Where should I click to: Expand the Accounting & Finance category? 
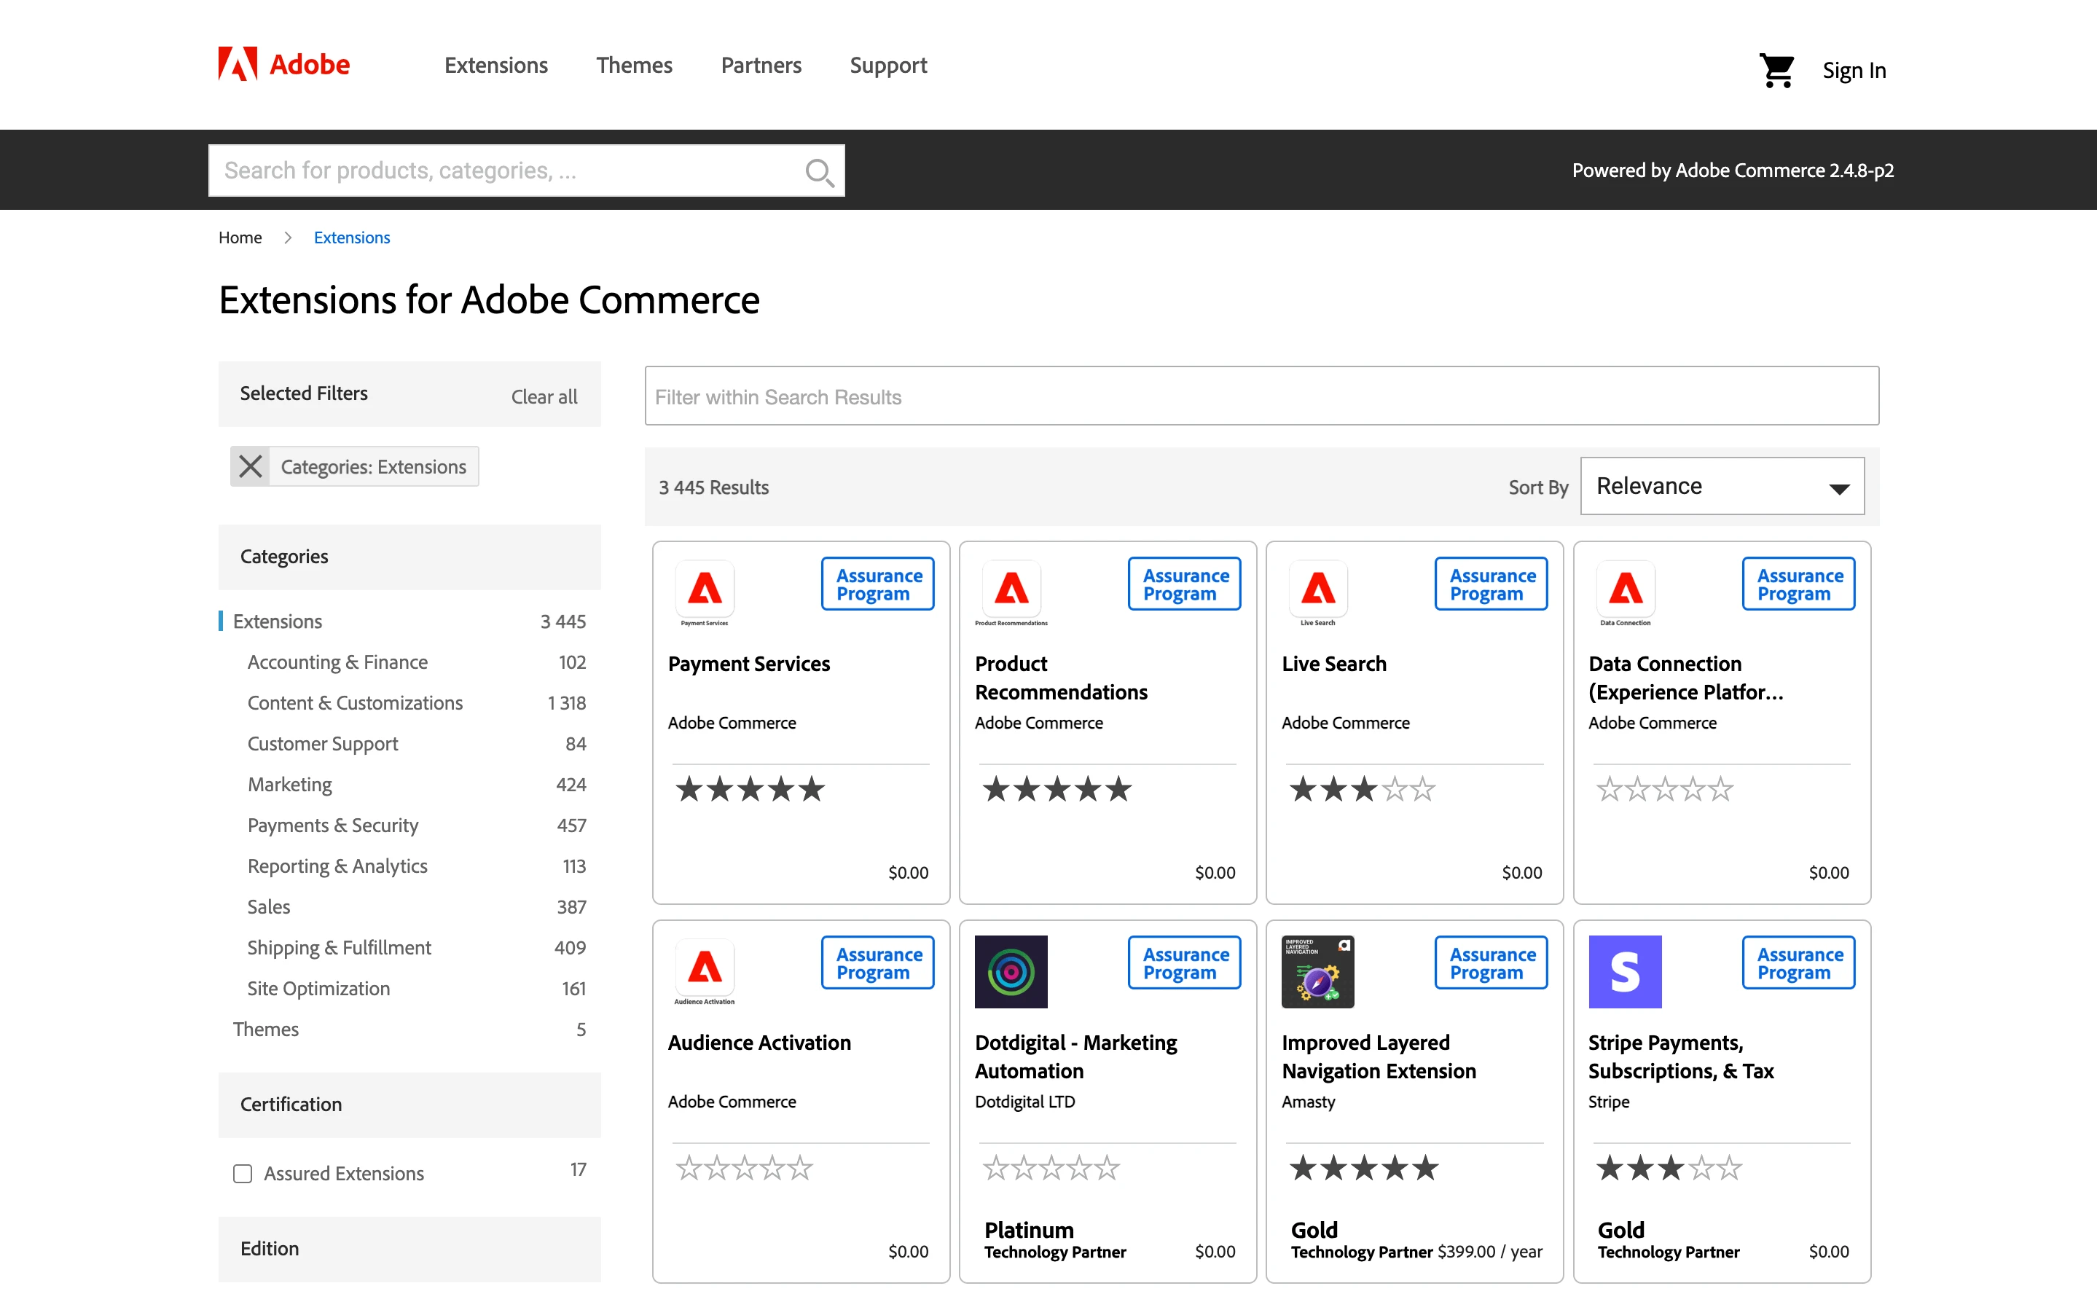pyautogui.click(x=337, y=661)
